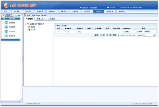159x107 pixels.
Task: Click 查看 view details button for 张三
Action: click(x=127, y=32)
